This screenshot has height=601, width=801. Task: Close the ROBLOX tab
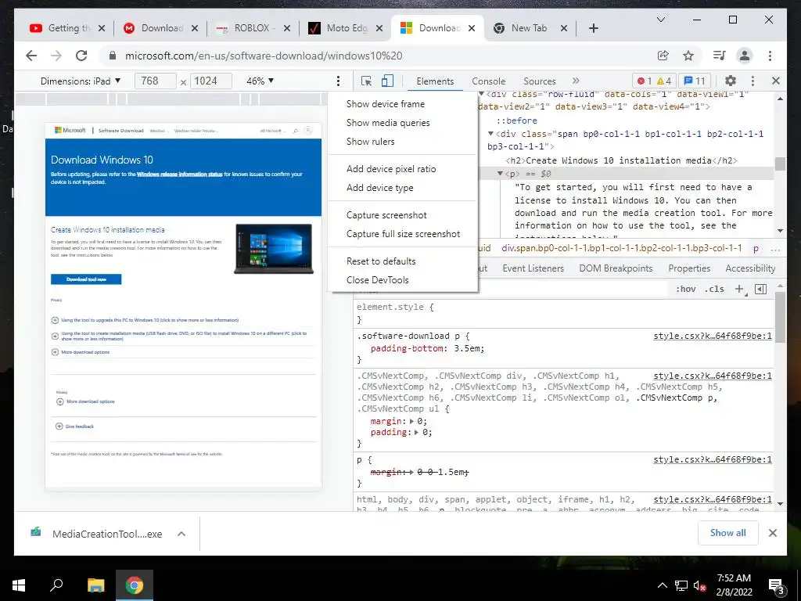click(x=286, y=28)
